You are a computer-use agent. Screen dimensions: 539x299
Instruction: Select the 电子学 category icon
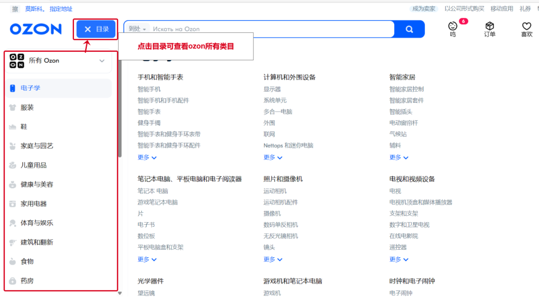(x=12, y=88)
